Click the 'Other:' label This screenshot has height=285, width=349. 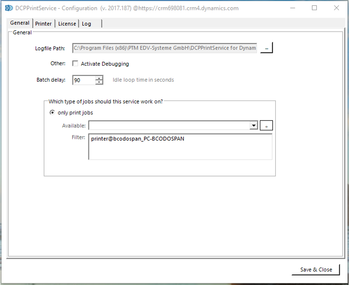tap(58, 63)
